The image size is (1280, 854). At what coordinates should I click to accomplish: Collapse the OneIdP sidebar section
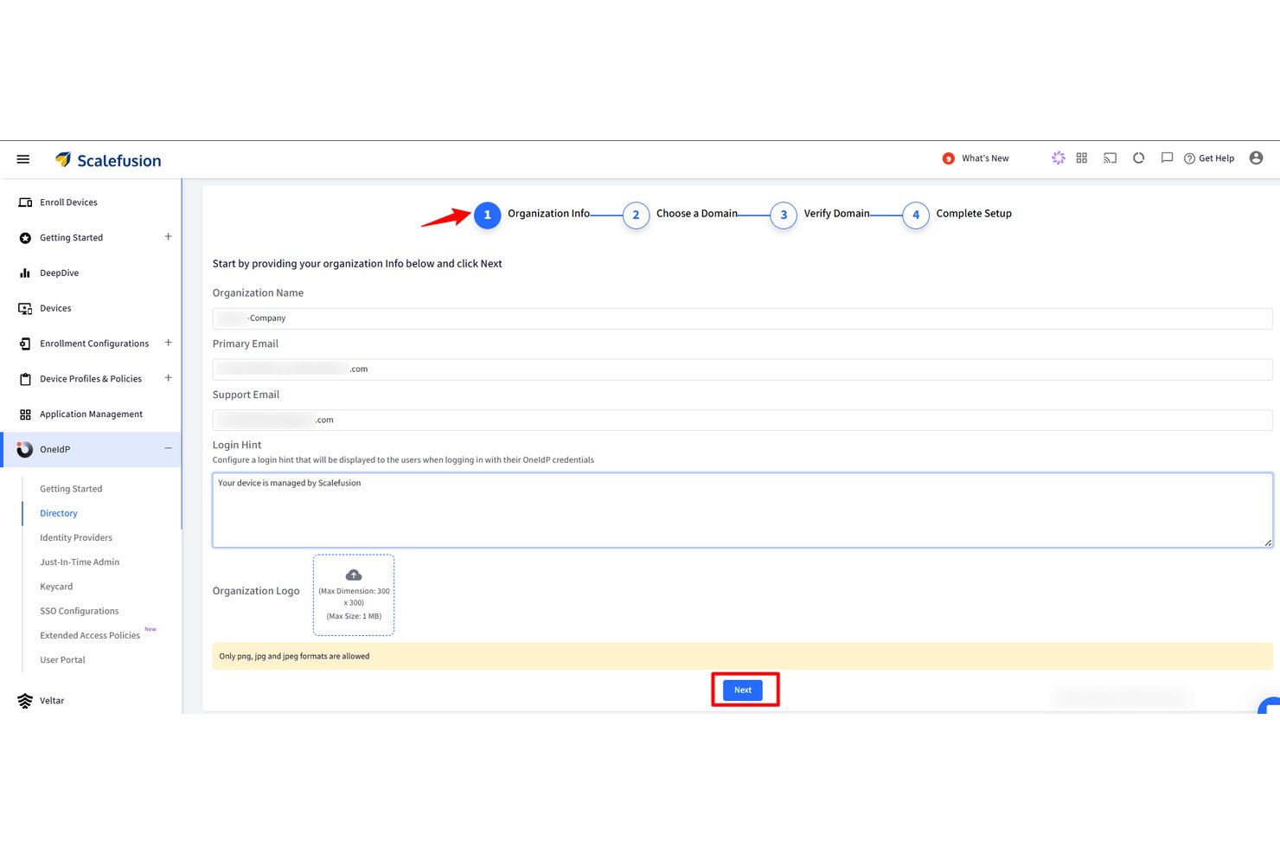[168, 449]
